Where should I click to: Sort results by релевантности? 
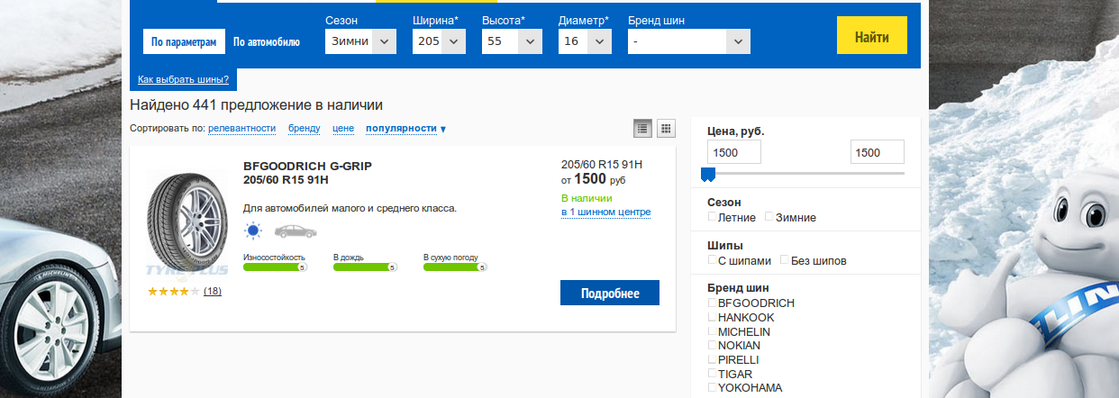tap(241, 129)
